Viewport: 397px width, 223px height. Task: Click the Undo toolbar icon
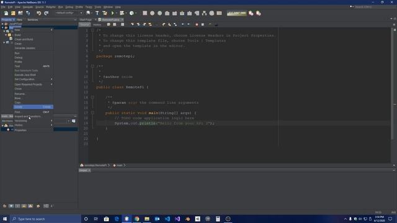(x=38, y=13)
